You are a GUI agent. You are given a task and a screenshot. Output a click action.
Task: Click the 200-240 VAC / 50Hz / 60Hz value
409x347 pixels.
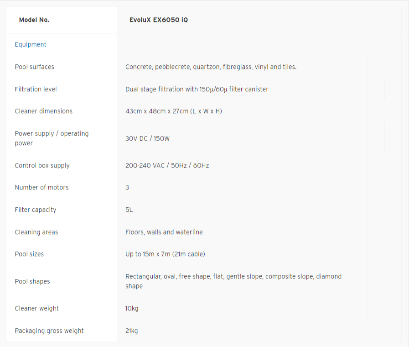167,166
